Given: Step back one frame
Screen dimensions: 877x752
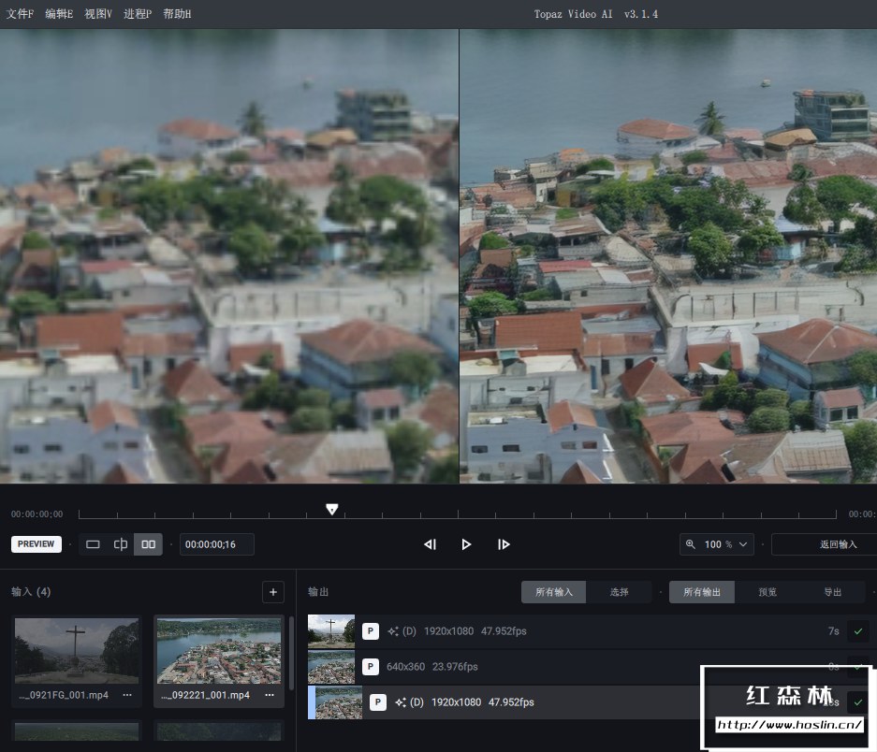Looking at the screenshot, I should (x=430, y=544).
